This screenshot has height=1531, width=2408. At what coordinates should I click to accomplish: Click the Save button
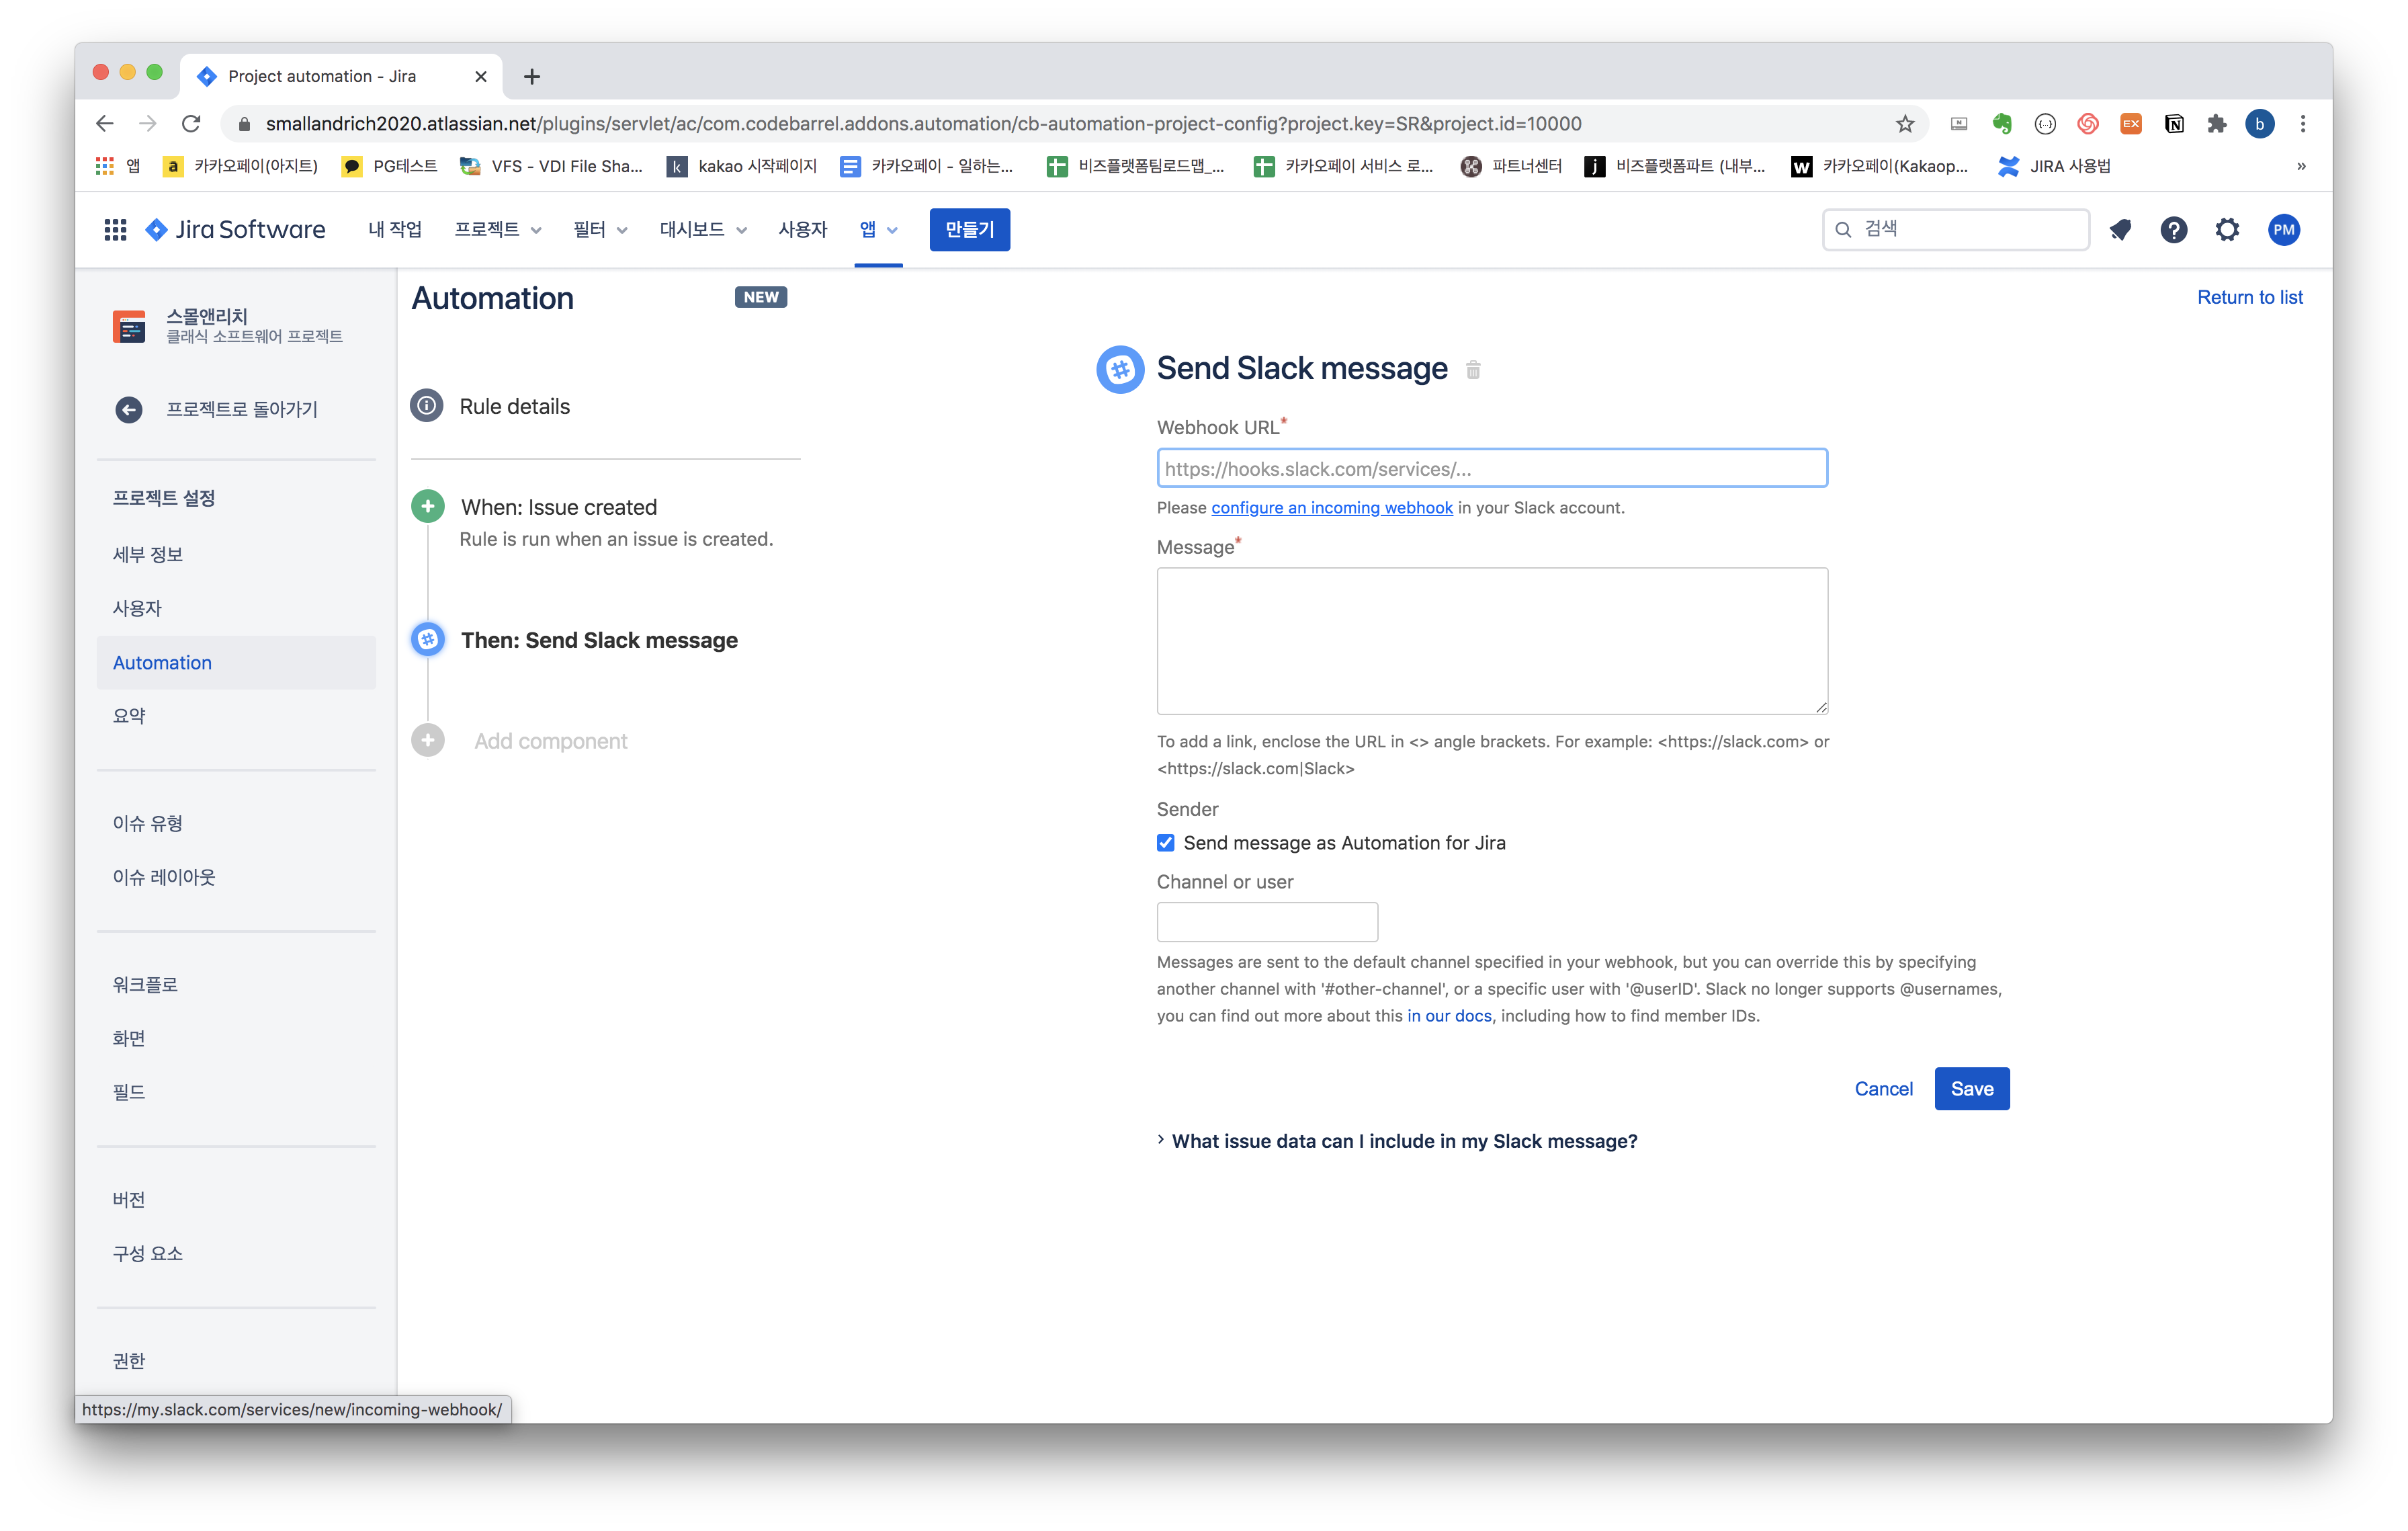point(1971,1089)
